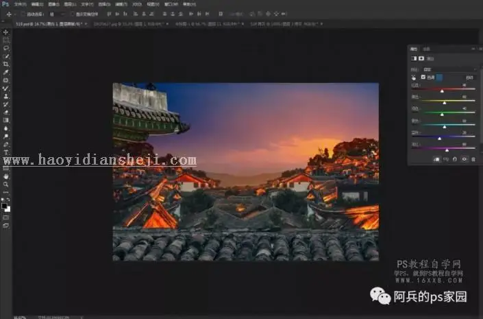The width and height of the screenshot is (483, 319).
Task: Toggle Quick Mask mode icon
Action: click(x=5, y=217)
